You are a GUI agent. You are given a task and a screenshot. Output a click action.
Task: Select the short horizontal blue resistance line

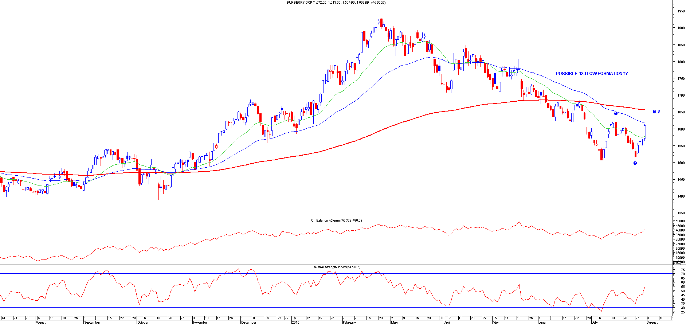[x=638, y=118]
